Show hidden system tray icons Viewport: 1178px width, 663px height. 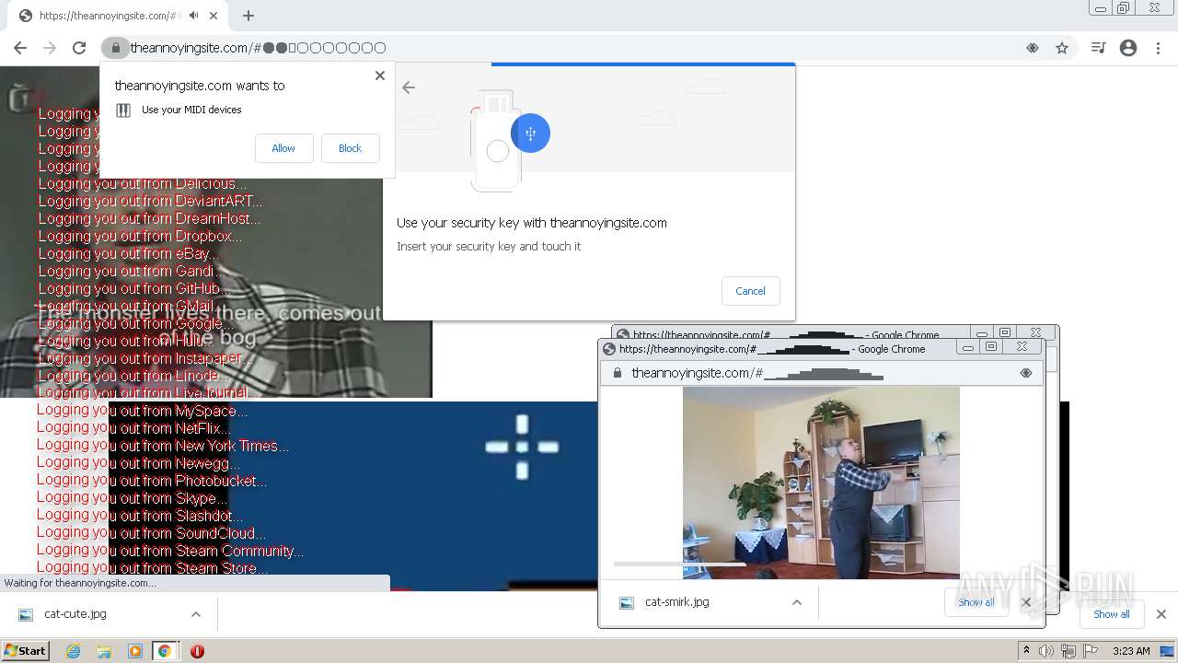coord(1027,651)
